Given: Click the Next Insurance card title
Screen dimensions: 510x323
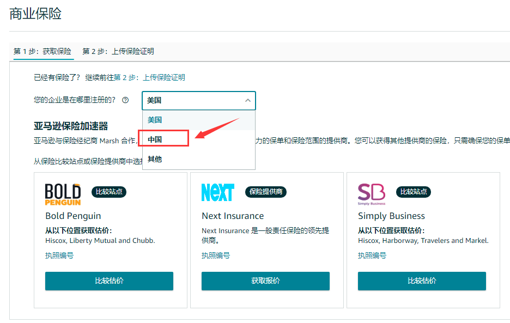Looking at the screenshot, I should click(233, 216).
